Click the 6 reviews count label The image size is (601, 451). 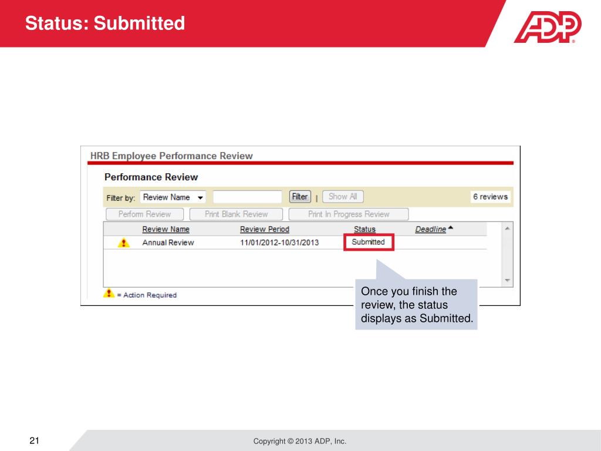coord(490,197)
